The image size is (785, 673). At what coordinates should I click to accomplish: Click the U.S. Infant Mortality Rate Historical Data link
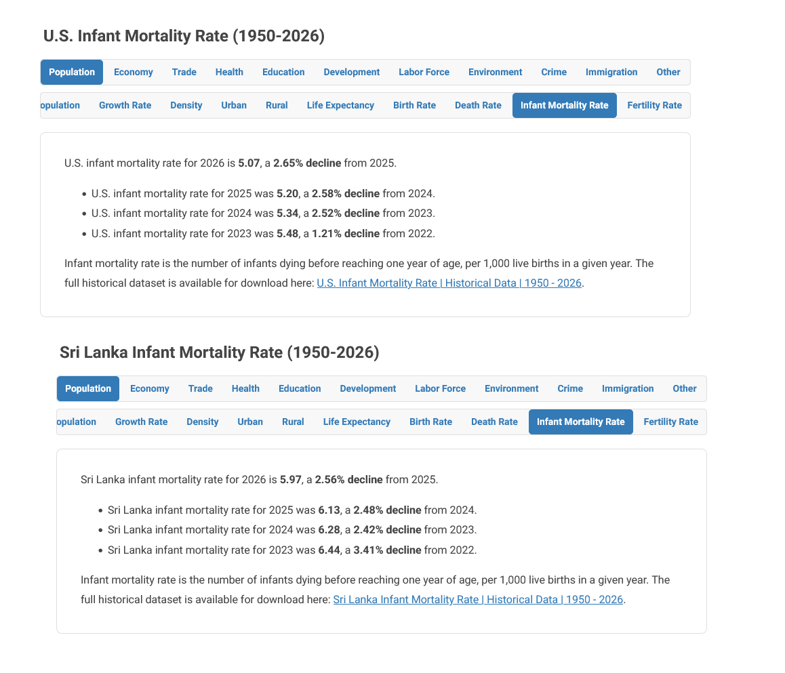[x=449, y=283]
